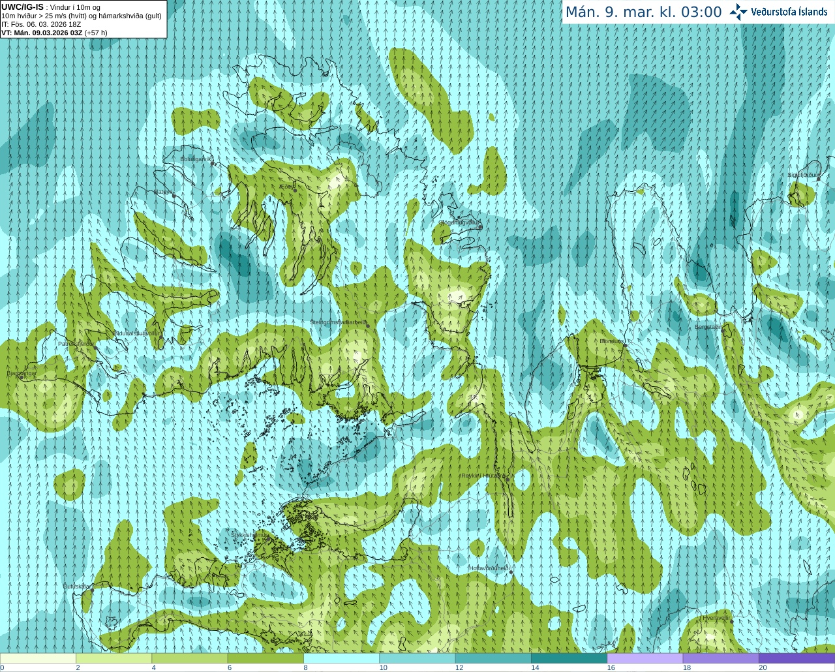Pick the palest 0–2 m/s legend swatch
Viewport: 835px width, 672px height.
click(x=38, y=658)
